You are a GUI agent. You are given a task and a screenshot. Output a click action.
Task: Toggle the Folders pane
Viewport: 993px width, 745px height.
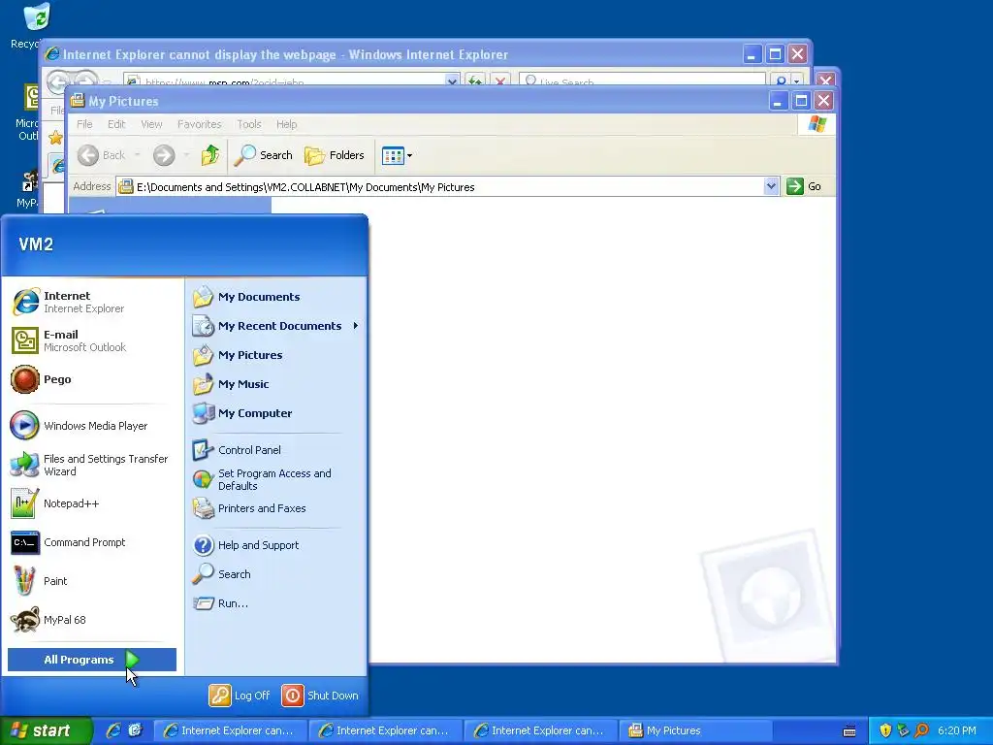coord(335,155)
